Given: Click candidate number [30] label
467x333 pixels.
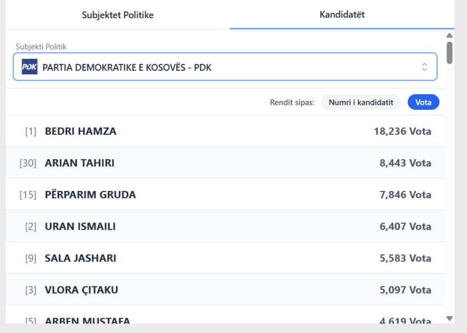Looking at the screenshot, I should click(x=28, y=163).
